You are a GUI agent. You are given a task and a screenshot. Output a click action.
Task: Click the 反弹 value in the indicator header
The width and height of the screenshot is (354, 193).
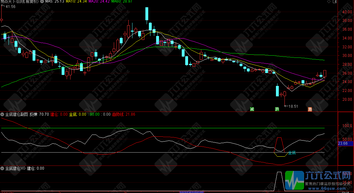[x=39, y=114]
